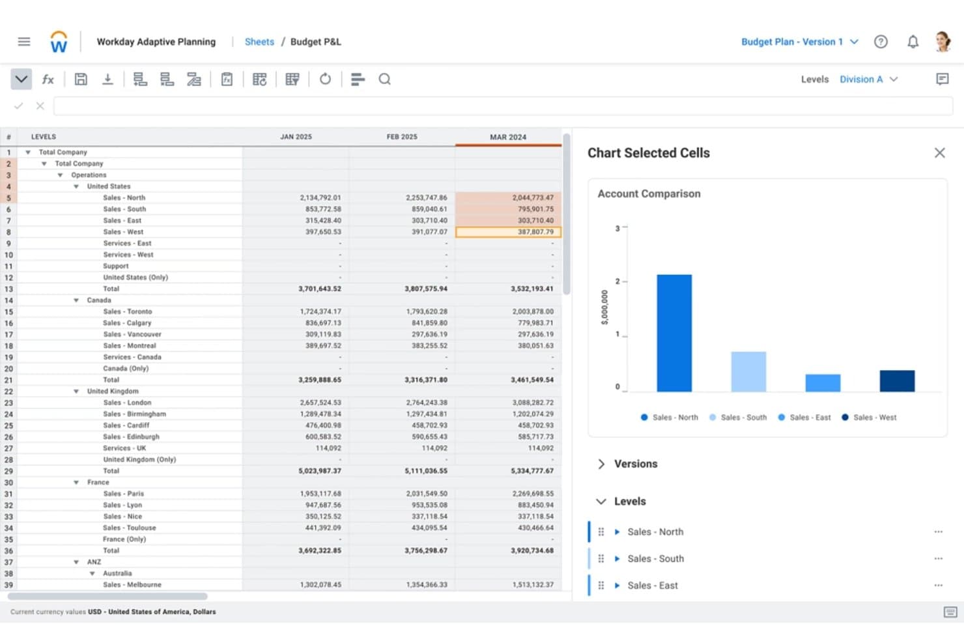Click the Sales - North legend swatch
The width and height of the screenshot is (964, 643).
(x=644, y=418)
